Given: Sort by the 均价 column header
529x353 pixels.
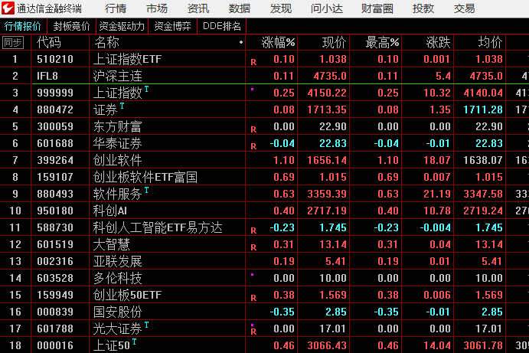Looking at the screenshot, I should pyautogui.click(x=490, y=42).
